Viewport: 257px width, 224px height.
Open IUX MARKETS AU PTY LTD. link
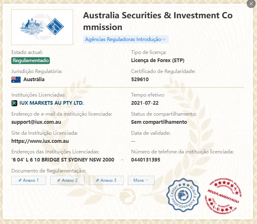coord(52,103)
